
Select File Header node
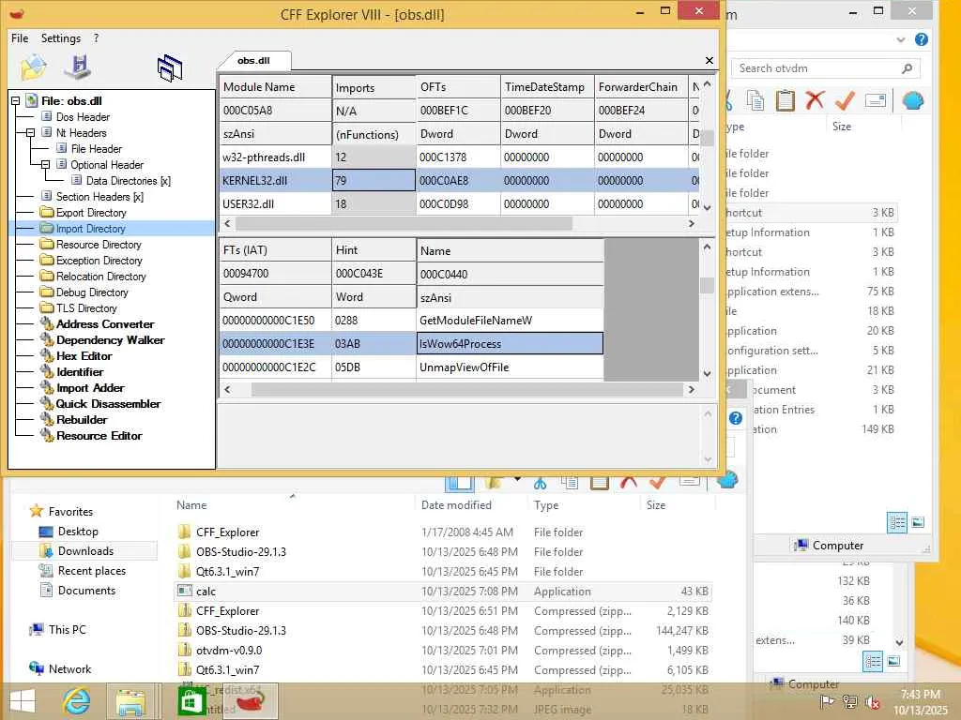(97, 149)
